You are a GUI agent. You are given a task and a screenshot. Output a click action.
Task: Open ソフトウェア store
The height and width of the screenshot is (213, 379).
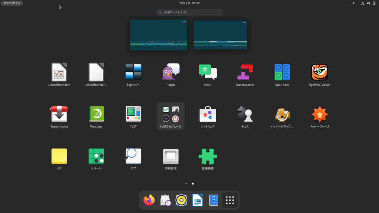tap(208, 116)
